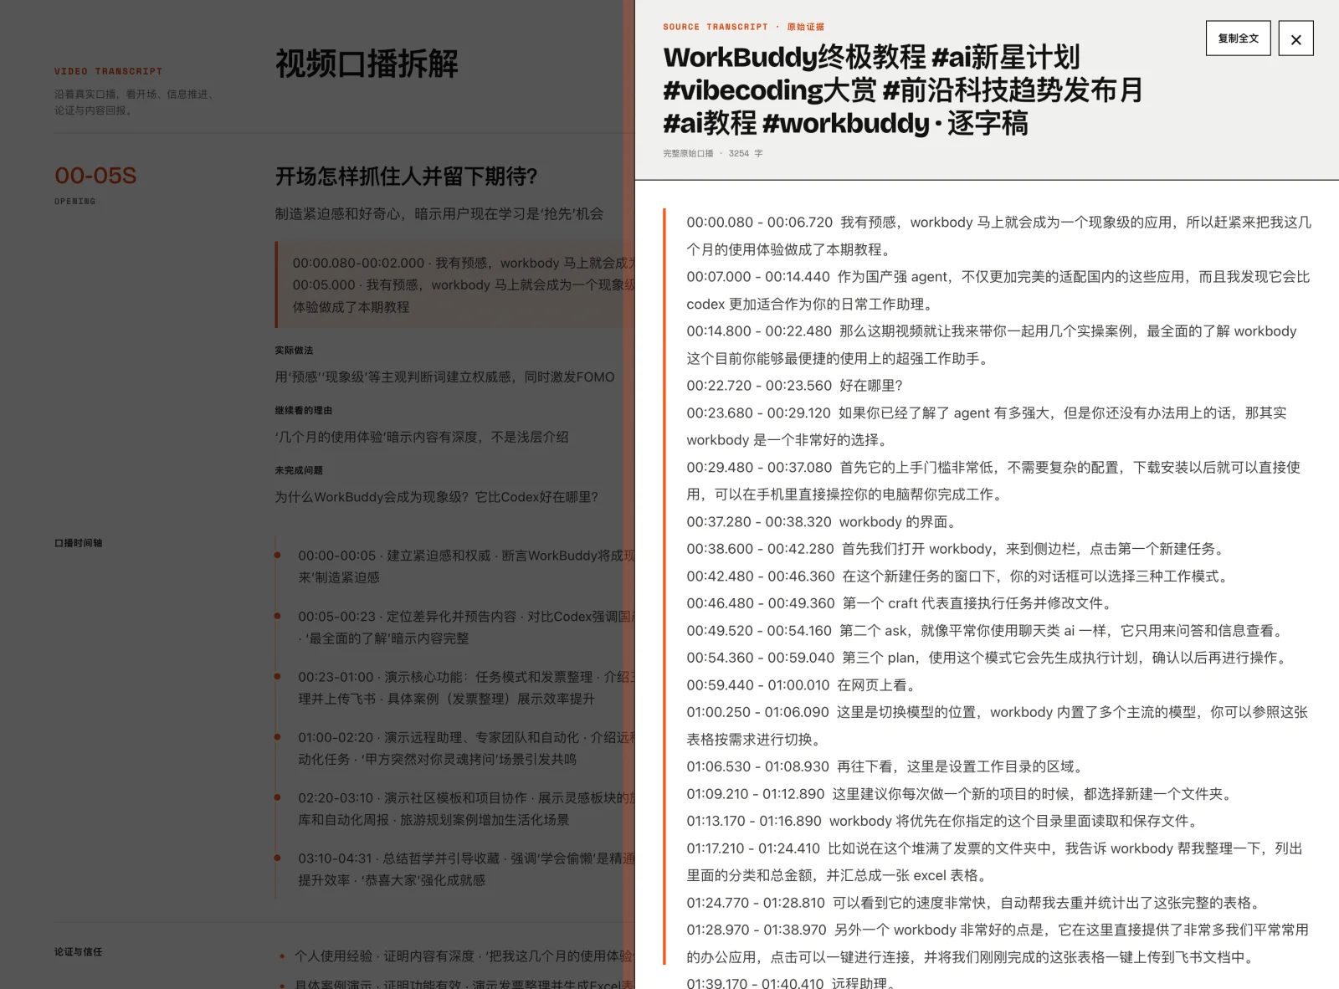Screen dimensions: 1339x989
Task: Click the orange-bordered quote block 00:00.080-00:02.000
Action: coord(455,284)
